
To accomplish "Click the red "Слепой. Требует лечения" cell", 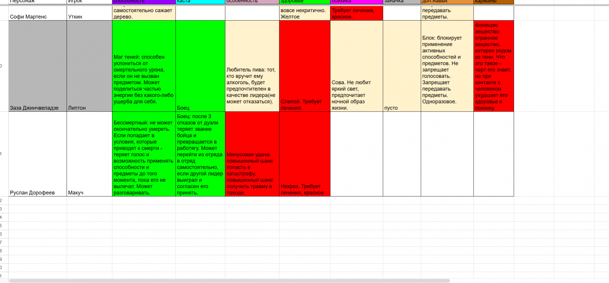I will click(x=304, y=66).
